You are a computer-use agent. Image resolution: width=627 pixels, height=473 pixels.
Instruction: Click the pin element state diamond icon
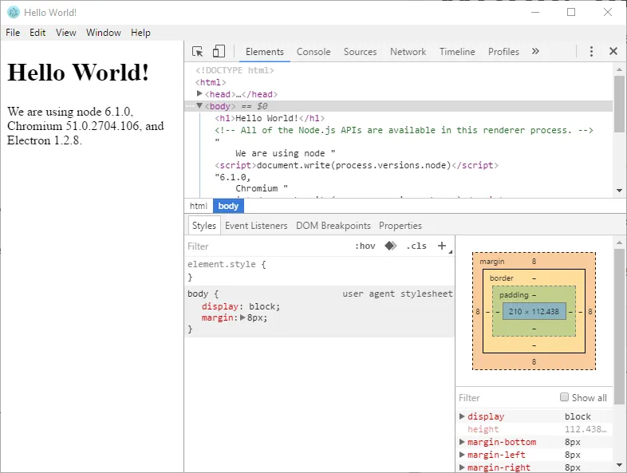pyautogui.click(x=390, y=246)
